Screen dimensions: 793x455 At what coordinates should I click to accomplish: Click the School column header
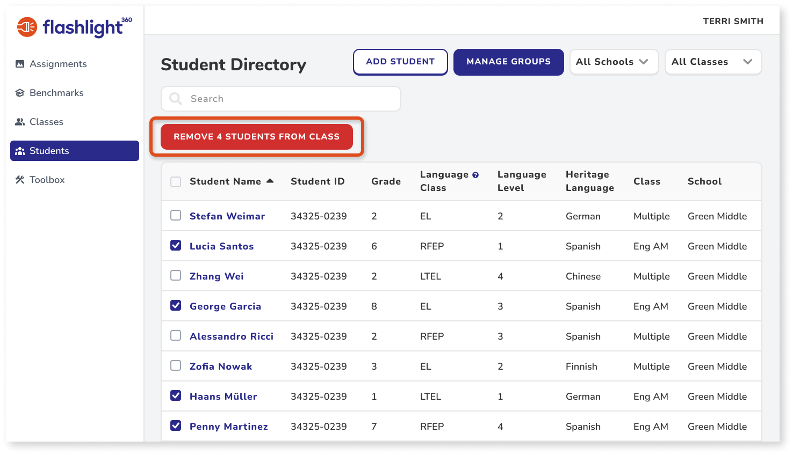pyautogui.click(x=704, y=181)
